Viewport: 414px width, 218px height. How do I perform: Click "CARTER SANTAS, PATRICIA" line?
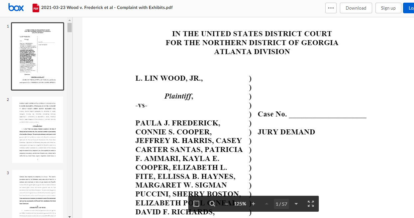pyautogui.click(x=189, y=150)
